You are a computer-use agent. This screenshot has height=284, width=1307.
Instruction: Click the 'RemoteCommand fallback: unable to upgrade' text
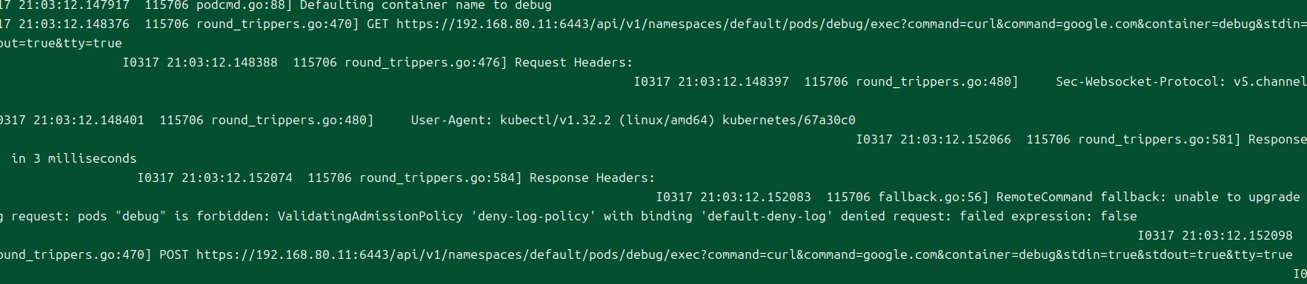tap(1148, 197)
